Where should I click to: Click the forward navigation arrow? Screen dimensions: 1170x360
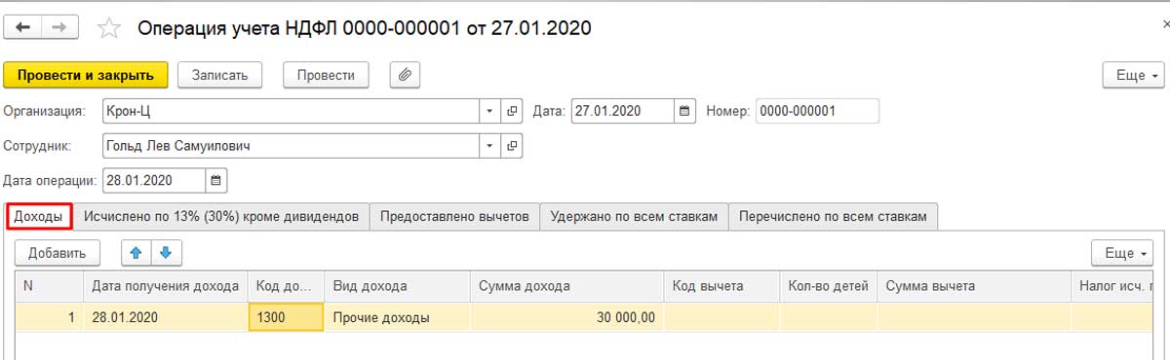tap(60, 28)
